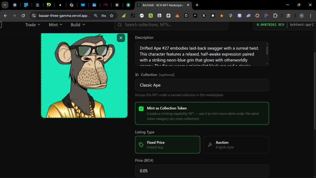This screenshot has height=178, width=316.
Task: Click the slashed-circle extension icon
Action: pyautogui.click(x=168, y=16)
